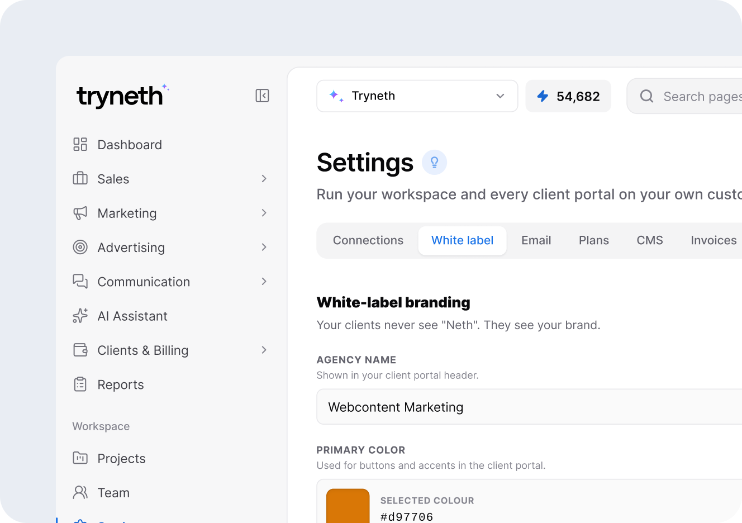Go to Reports page label

[121, 384]
